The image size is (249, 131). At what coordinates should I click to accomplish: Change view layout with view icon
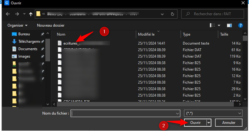click(213, 25)
